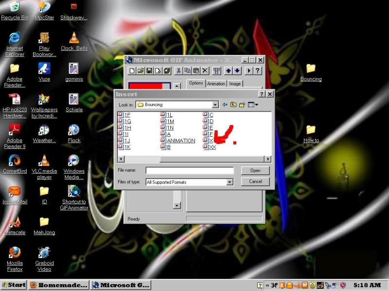
Task: Open the VLC media player desktop icon
Action: point(44,167)
